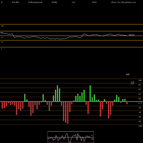Open the mini overview chart thumbnail
The width and height of the screenshot is (143, 143).
coord(71,137)
